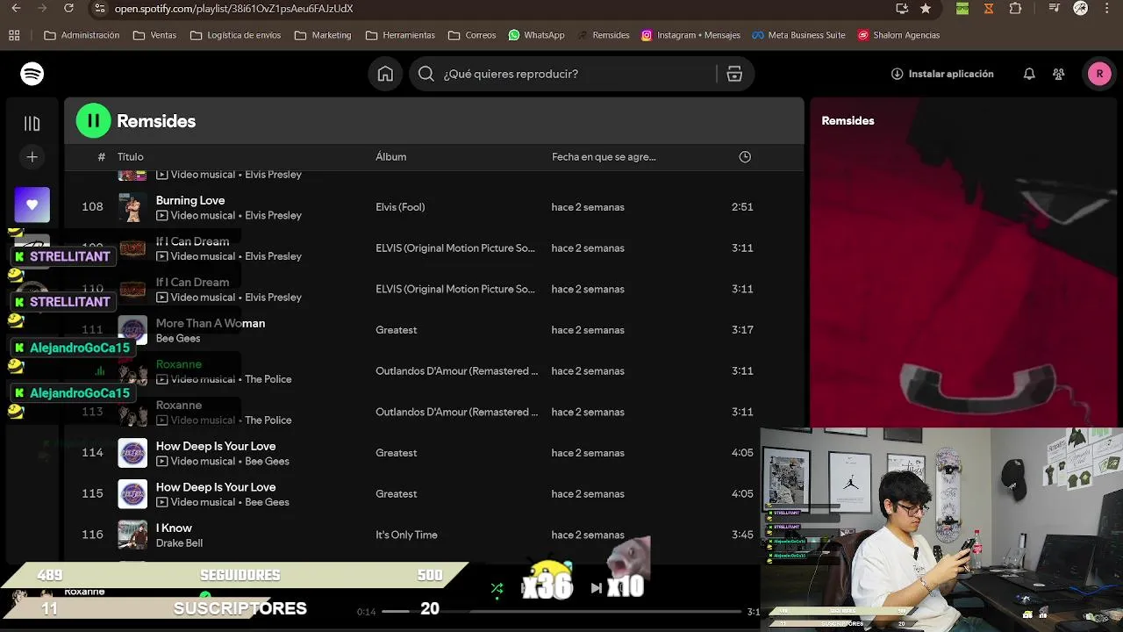Image resolution: width=1123 pixels, height=632 pixels.
Task: Select track 114 How Deep Is Your Love
Action: [x=216, y=446]
